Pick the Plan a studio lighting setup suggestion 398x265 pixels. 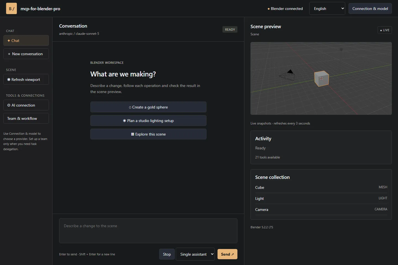point(148,121)
